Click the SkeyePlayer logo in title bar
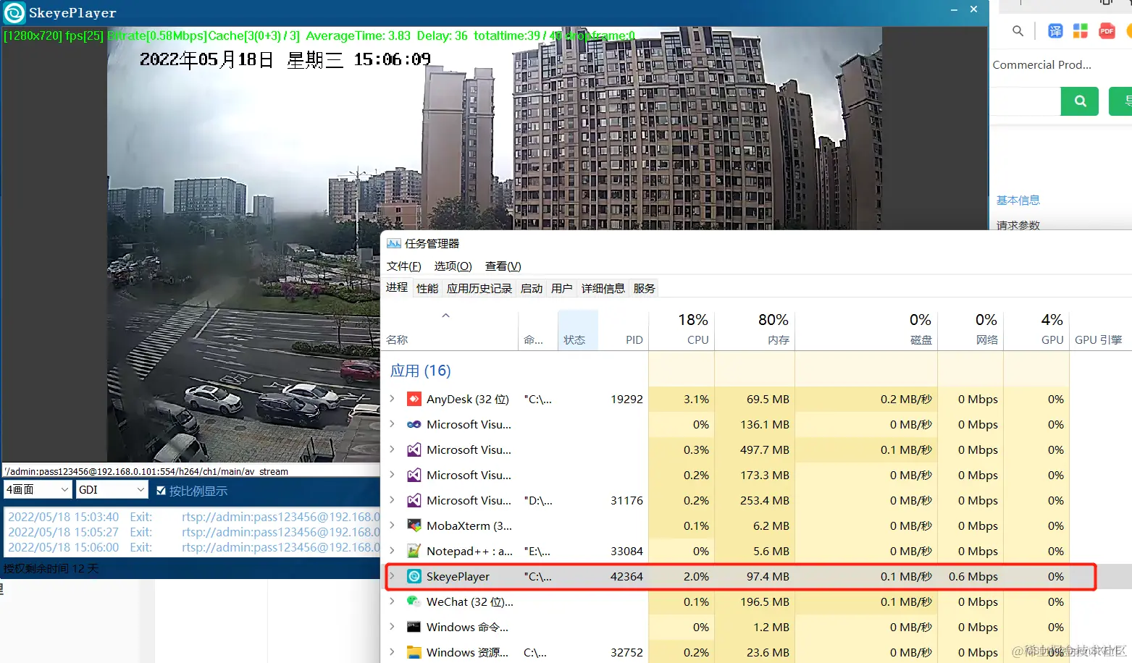 [x=14, y=12]
